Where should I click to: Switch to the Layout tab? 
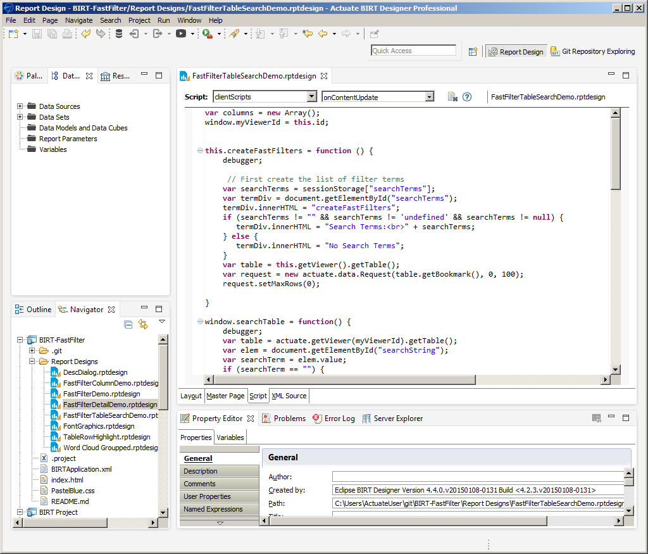point(191,396)
